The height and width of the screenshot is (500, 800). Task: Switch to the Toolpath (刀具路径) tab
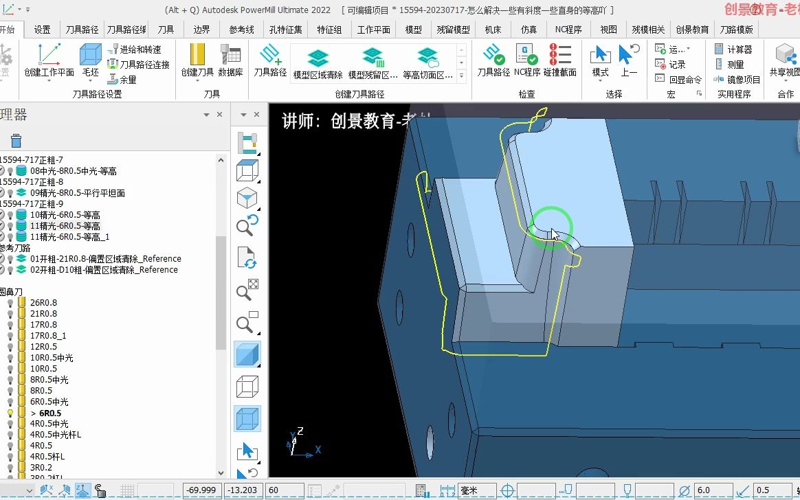pos(82,30)
